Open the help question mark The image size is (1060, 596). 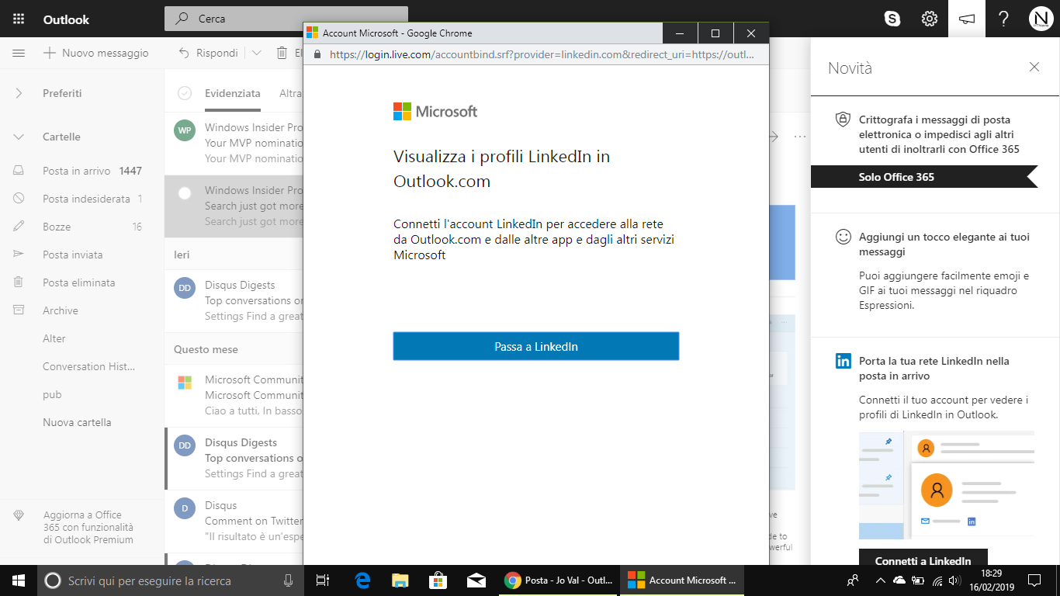coord(1003,19)
